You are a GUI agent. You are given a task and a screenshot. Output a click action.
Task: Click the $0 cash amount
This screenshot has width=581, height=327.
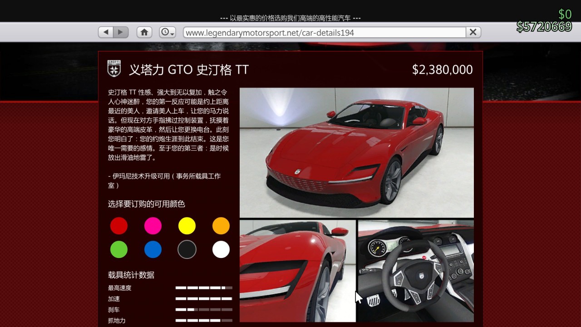point(565,15)
